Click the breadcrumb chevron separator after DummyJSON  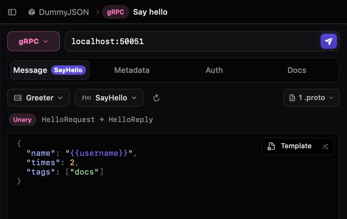click(97, 12)
